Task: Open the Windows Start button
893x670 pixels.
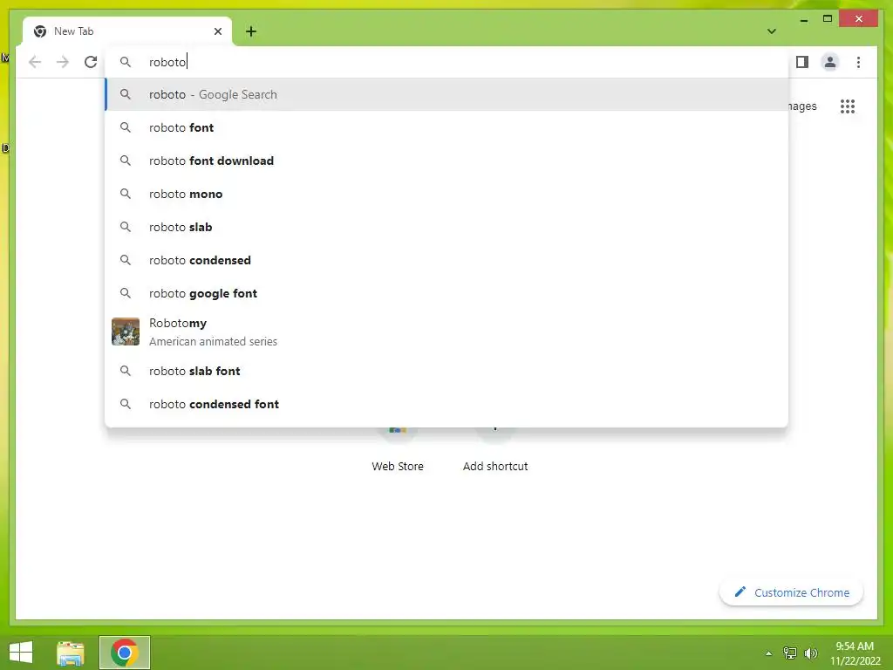Action: [21, 653]
